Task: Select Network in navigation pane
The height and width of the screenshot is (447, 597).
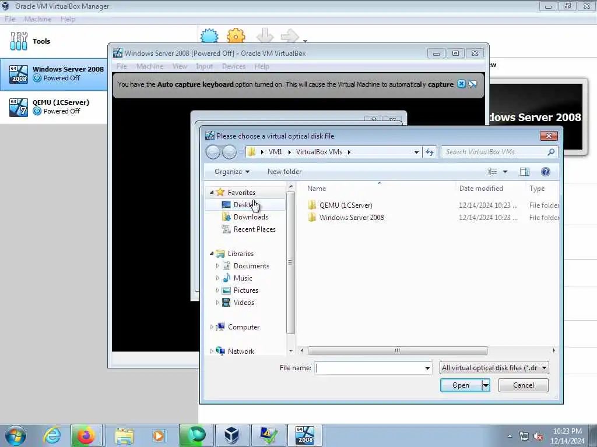Action: point(241,351)
